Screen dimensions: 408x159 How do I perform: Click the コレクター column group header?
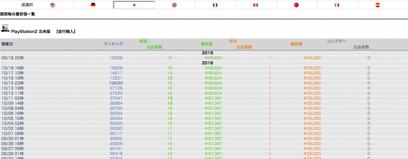click(336, 41)
